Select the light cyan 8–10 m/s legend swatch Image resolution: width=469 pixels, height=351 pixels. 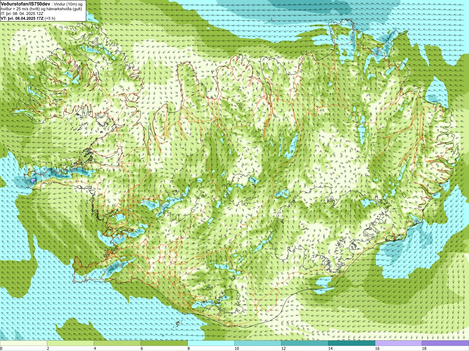211,343
